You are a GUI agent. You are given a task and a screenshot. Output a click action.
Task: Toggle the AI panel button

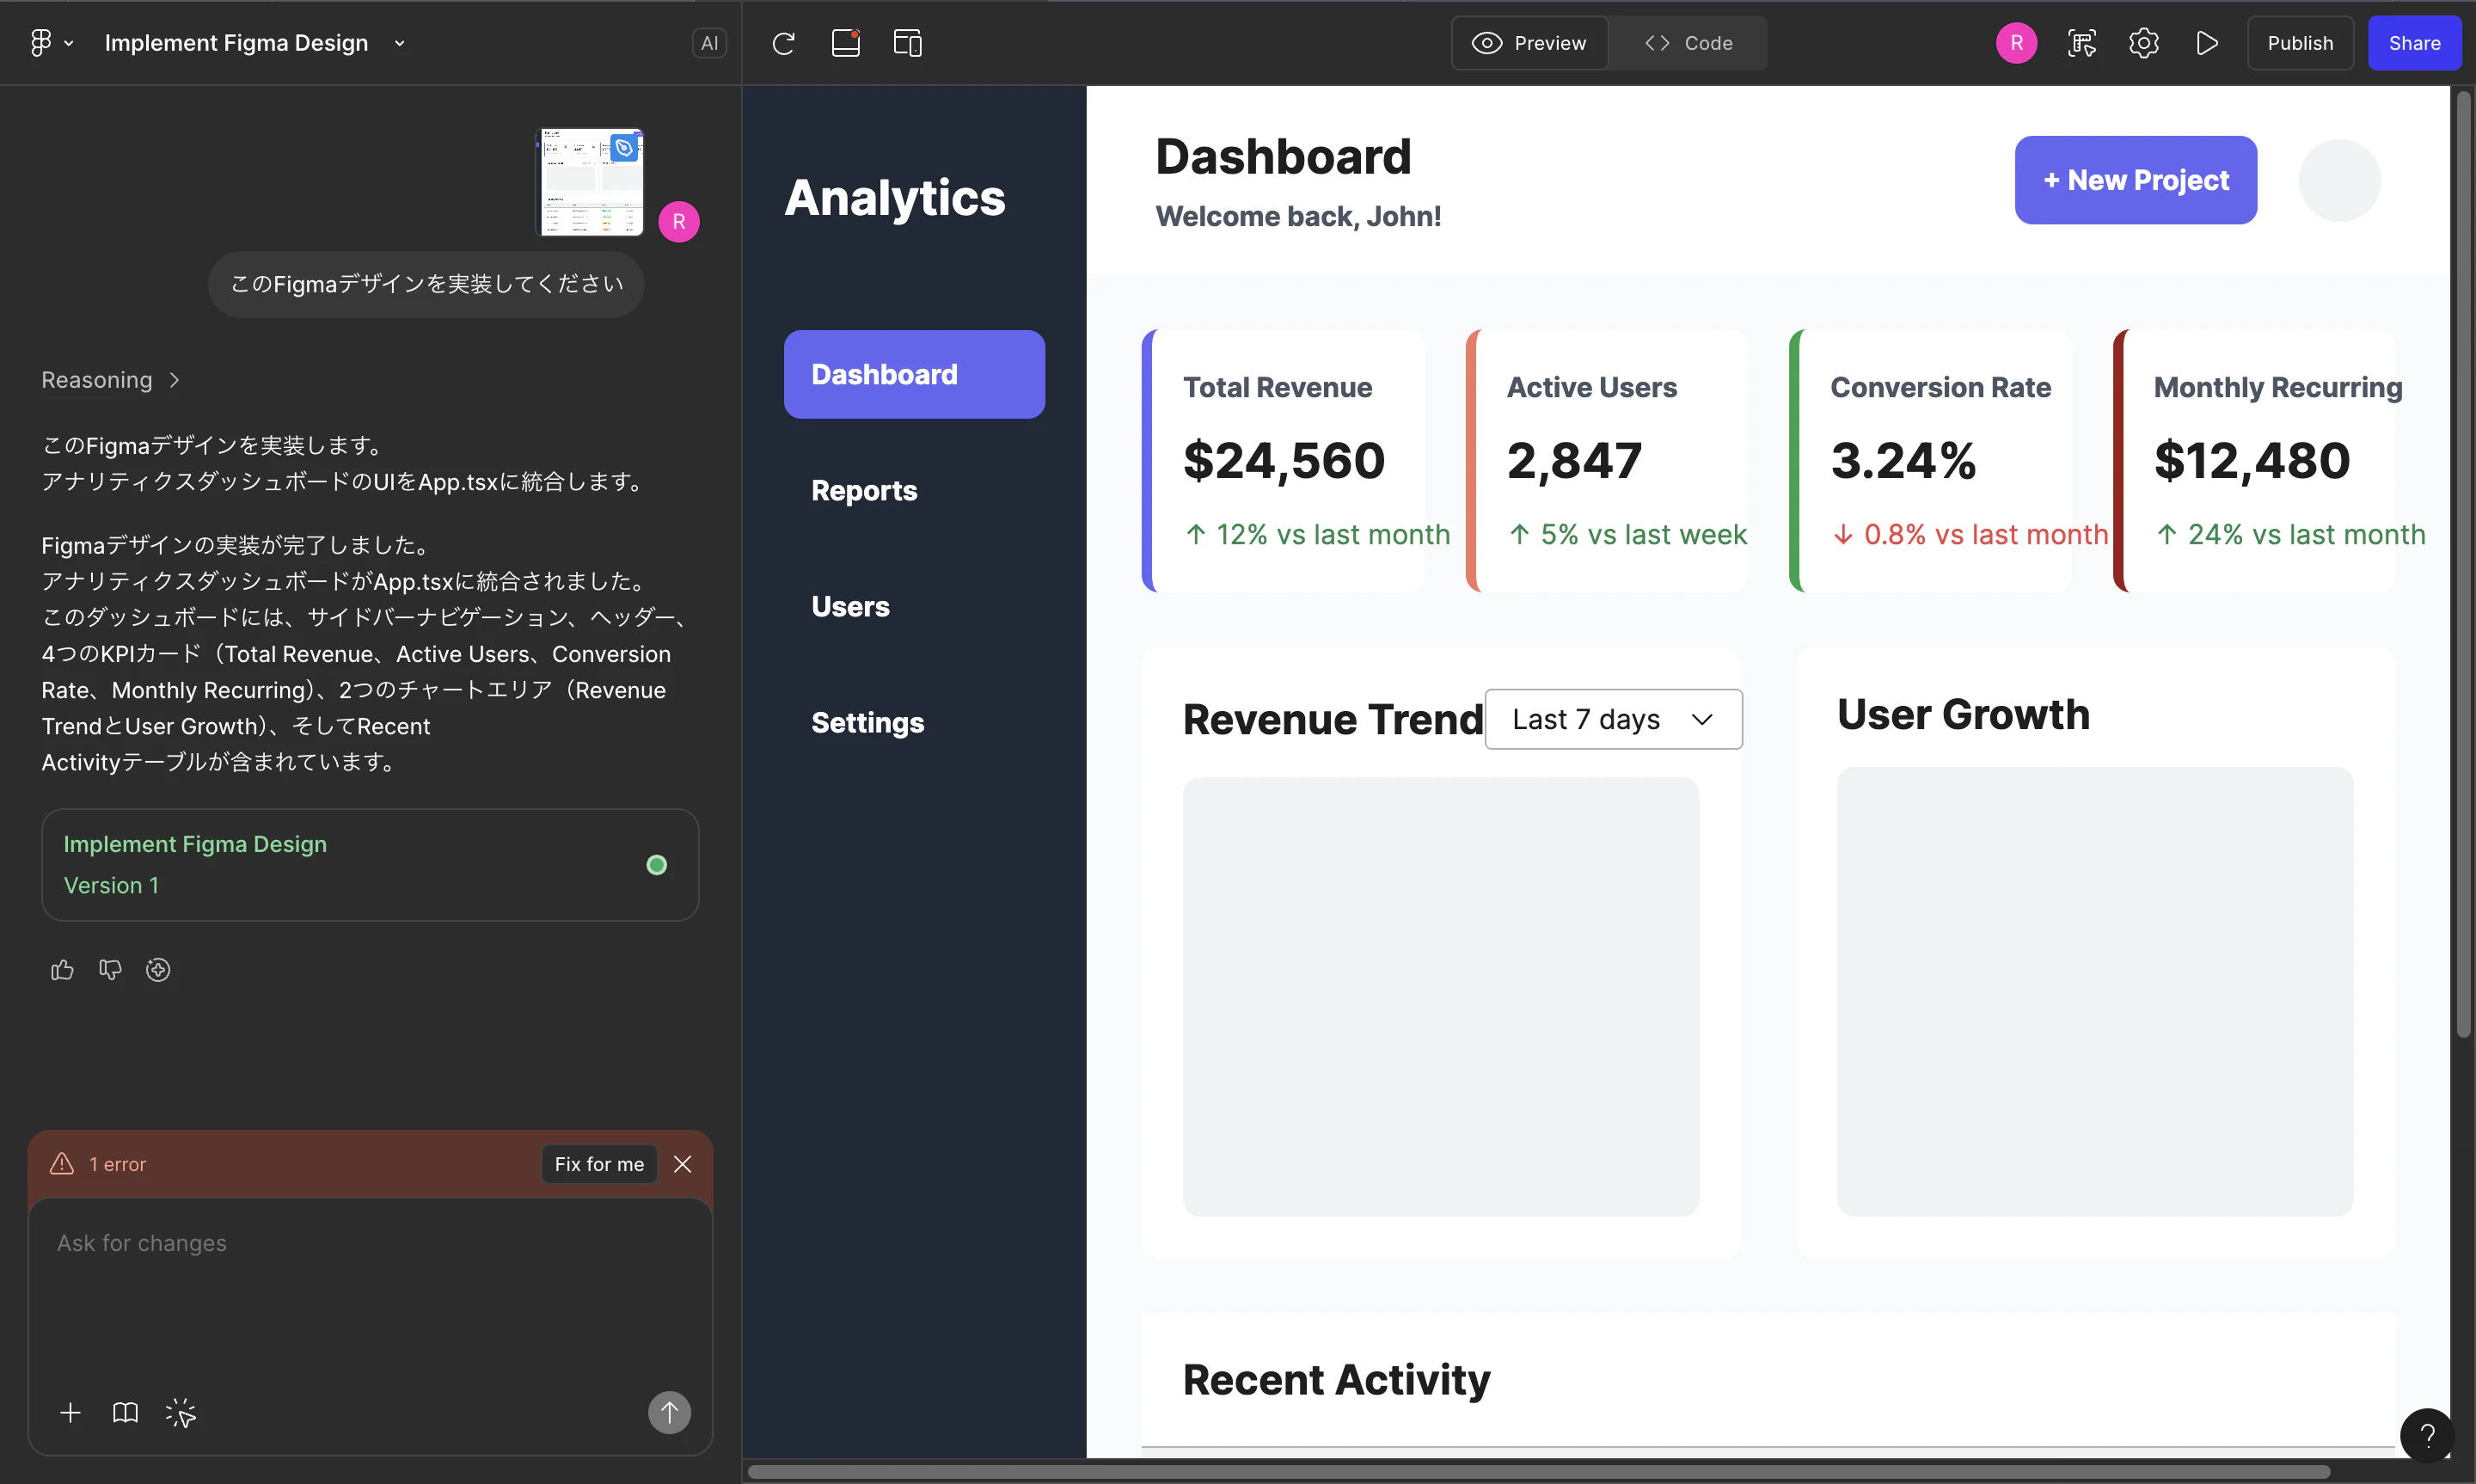[x=708, y=43]
